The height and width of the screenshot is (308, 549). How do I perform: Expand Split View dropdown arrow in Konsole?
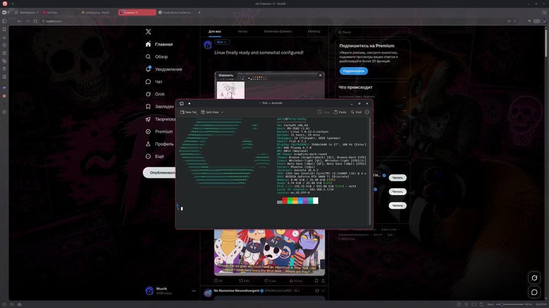tap(222, 112)
